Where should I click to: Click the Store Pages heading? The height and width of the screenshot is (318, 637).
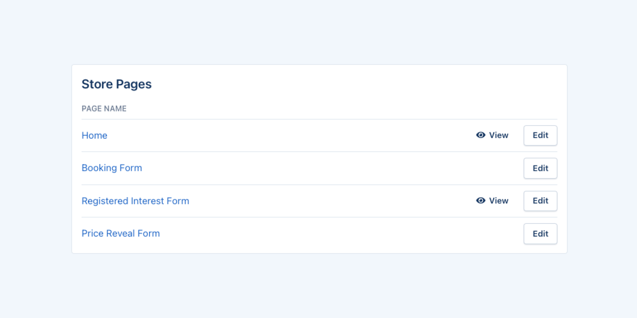pos(116,84)
